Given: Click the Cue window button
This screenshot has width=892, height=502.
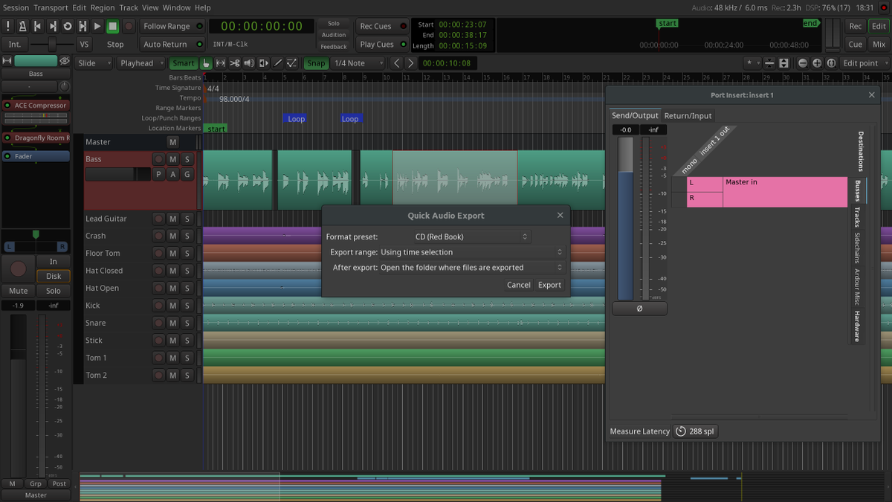Looking at the screenshot, I should [856, 45].
